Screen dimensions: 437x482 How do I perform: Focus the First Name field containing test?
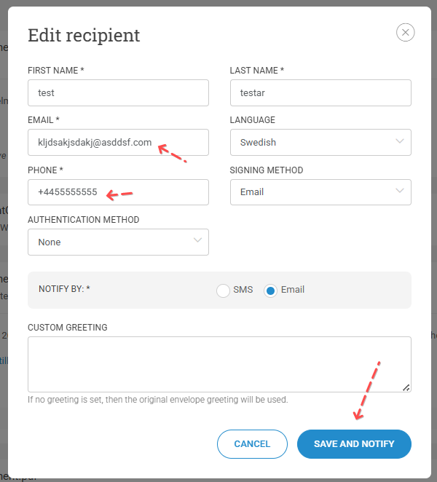click(x=118, y=93)
